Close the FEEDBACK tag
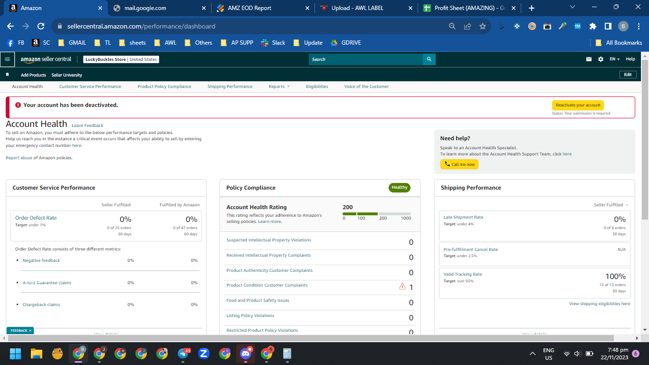Image resolution: width=649 pixels, height=365 pixels. 30,330
